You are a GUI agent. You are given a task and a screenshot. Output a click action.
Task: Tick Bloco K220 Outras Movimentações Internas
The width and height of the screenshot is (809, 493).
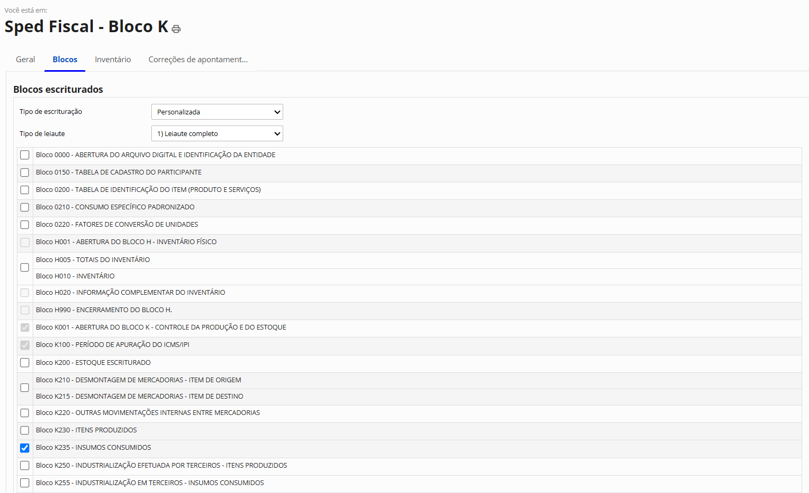25,413
